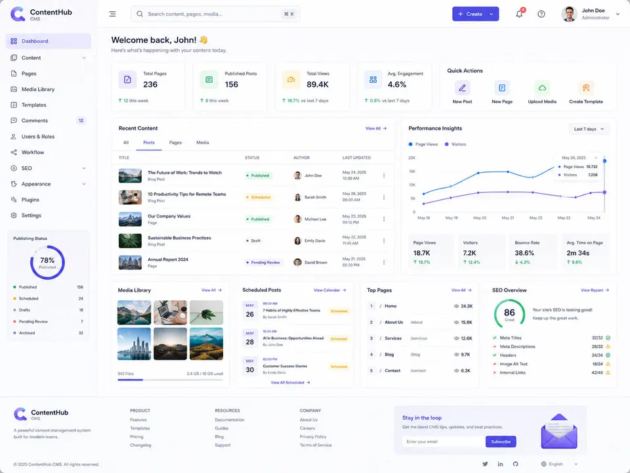630x473 pixels.
Task: Click the LinkedIn icon in footer
Action: click(500, 464)
